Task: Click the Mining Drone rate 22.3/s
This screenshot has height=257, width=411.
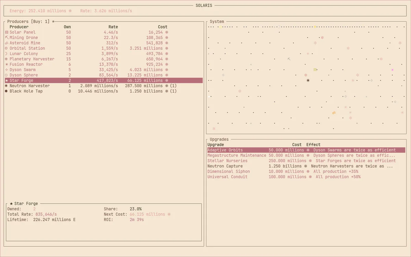Action: coord(111,38)
